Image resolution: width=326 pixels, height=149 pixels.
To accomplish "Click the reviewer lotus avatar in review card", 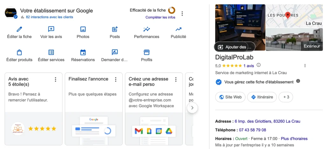I will [18, 129].
